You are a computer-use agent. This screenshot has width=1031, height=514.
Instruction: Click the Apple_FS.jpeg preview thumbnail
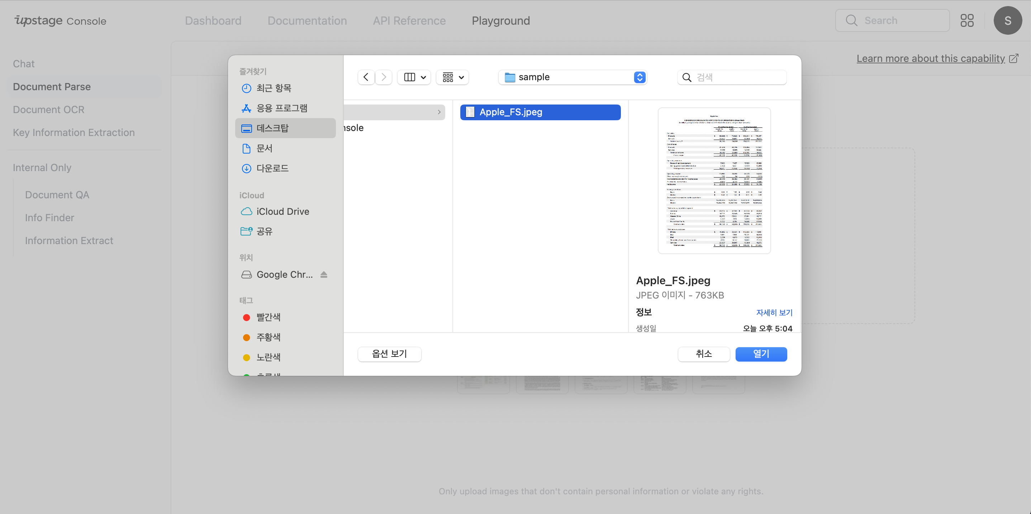coord(714,181)
